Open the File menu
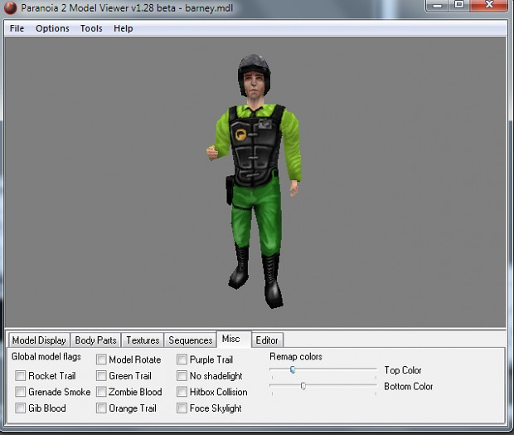The width and height of the screenshot is (514, 435). pyautogui.click(x=17, y=28)
